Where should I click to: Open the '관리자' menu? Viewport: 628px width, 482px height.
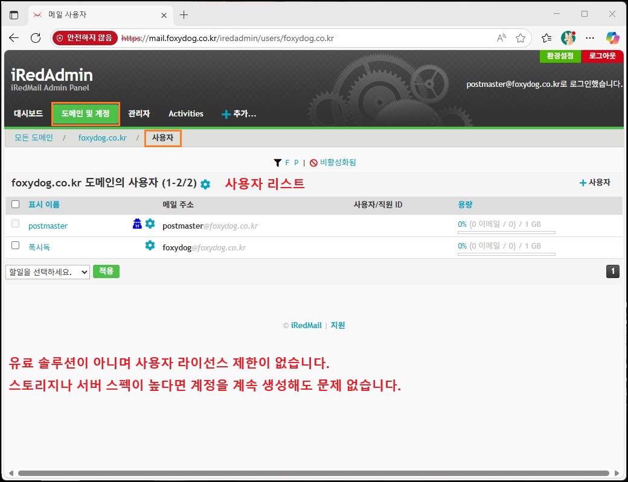(x=138, y=113)
